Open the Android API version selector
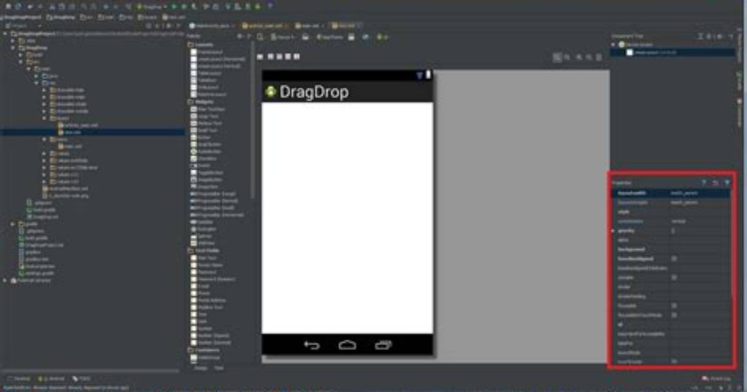This screenshot has width=747, height=392. pos(382,37)
